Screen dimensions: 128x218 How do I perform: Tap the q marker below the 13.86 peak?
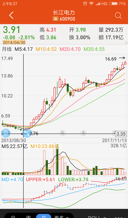[x=62, y=133]
